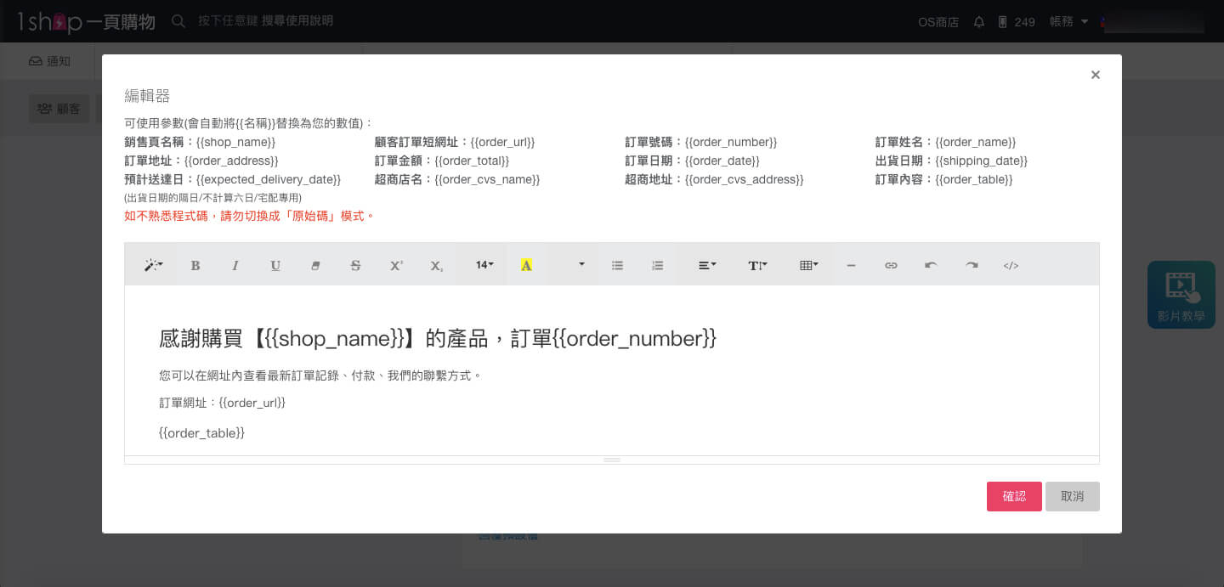The image size is (1224, 587).
Task: Expand the paragraph alignment dropdown
Action: [705, 265]
